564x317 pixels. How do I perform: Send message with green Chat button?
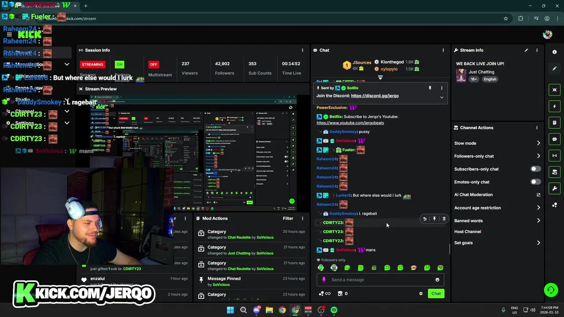click(436, 294)
